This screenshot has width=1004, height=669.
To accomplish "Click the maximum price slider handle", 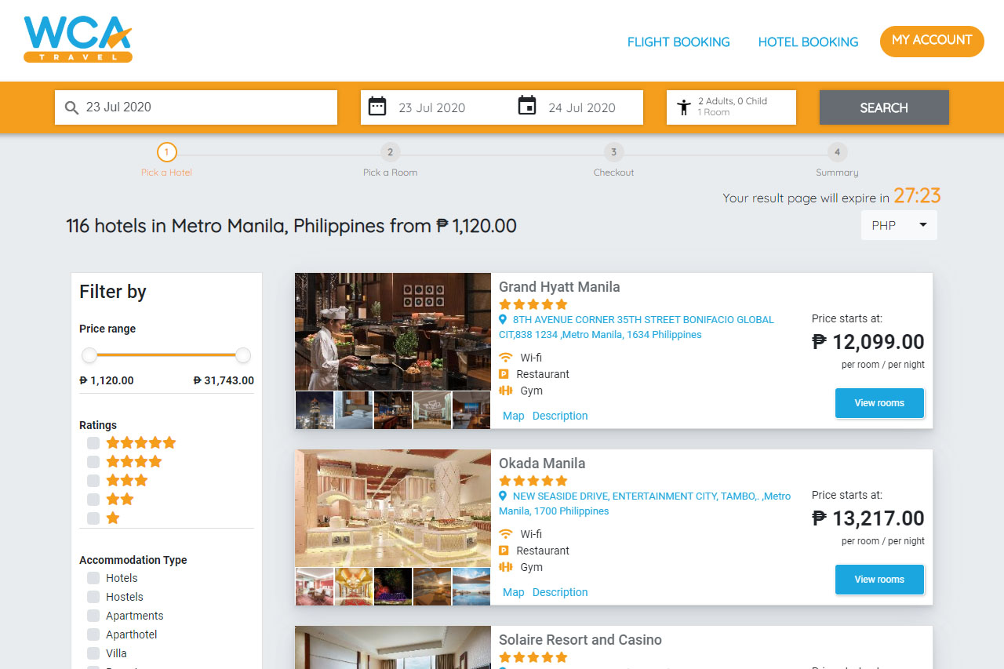I will point(243,355).
